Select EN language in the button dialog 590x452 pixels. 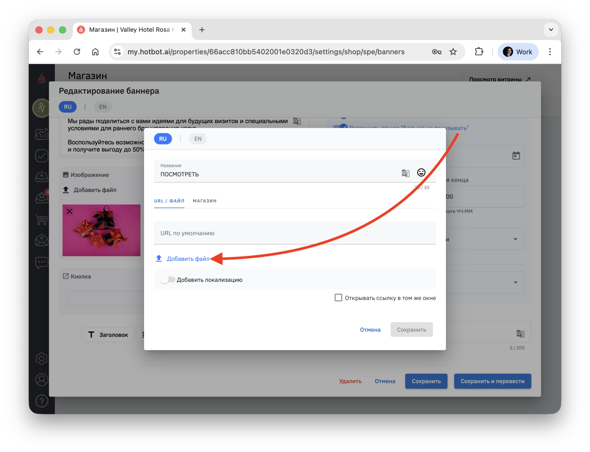pos(198,139)
